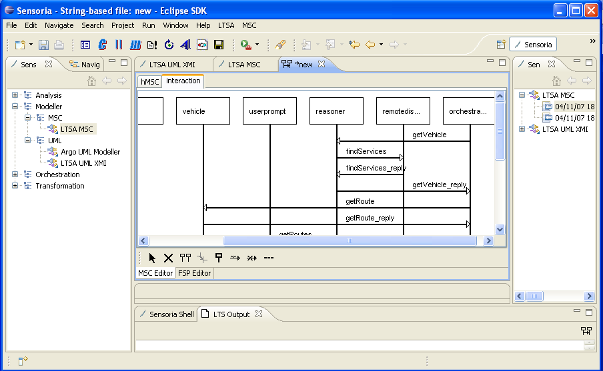Select LTSA MSC in the Modeller tree

77,129
